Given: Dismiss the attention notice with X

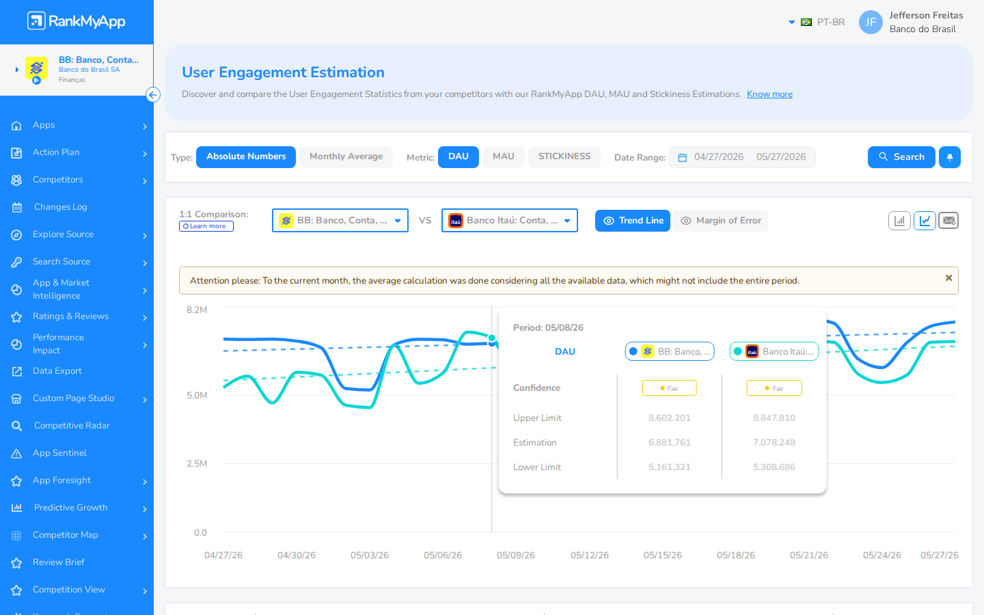Looking at the screenshot, I should point(948,278).
